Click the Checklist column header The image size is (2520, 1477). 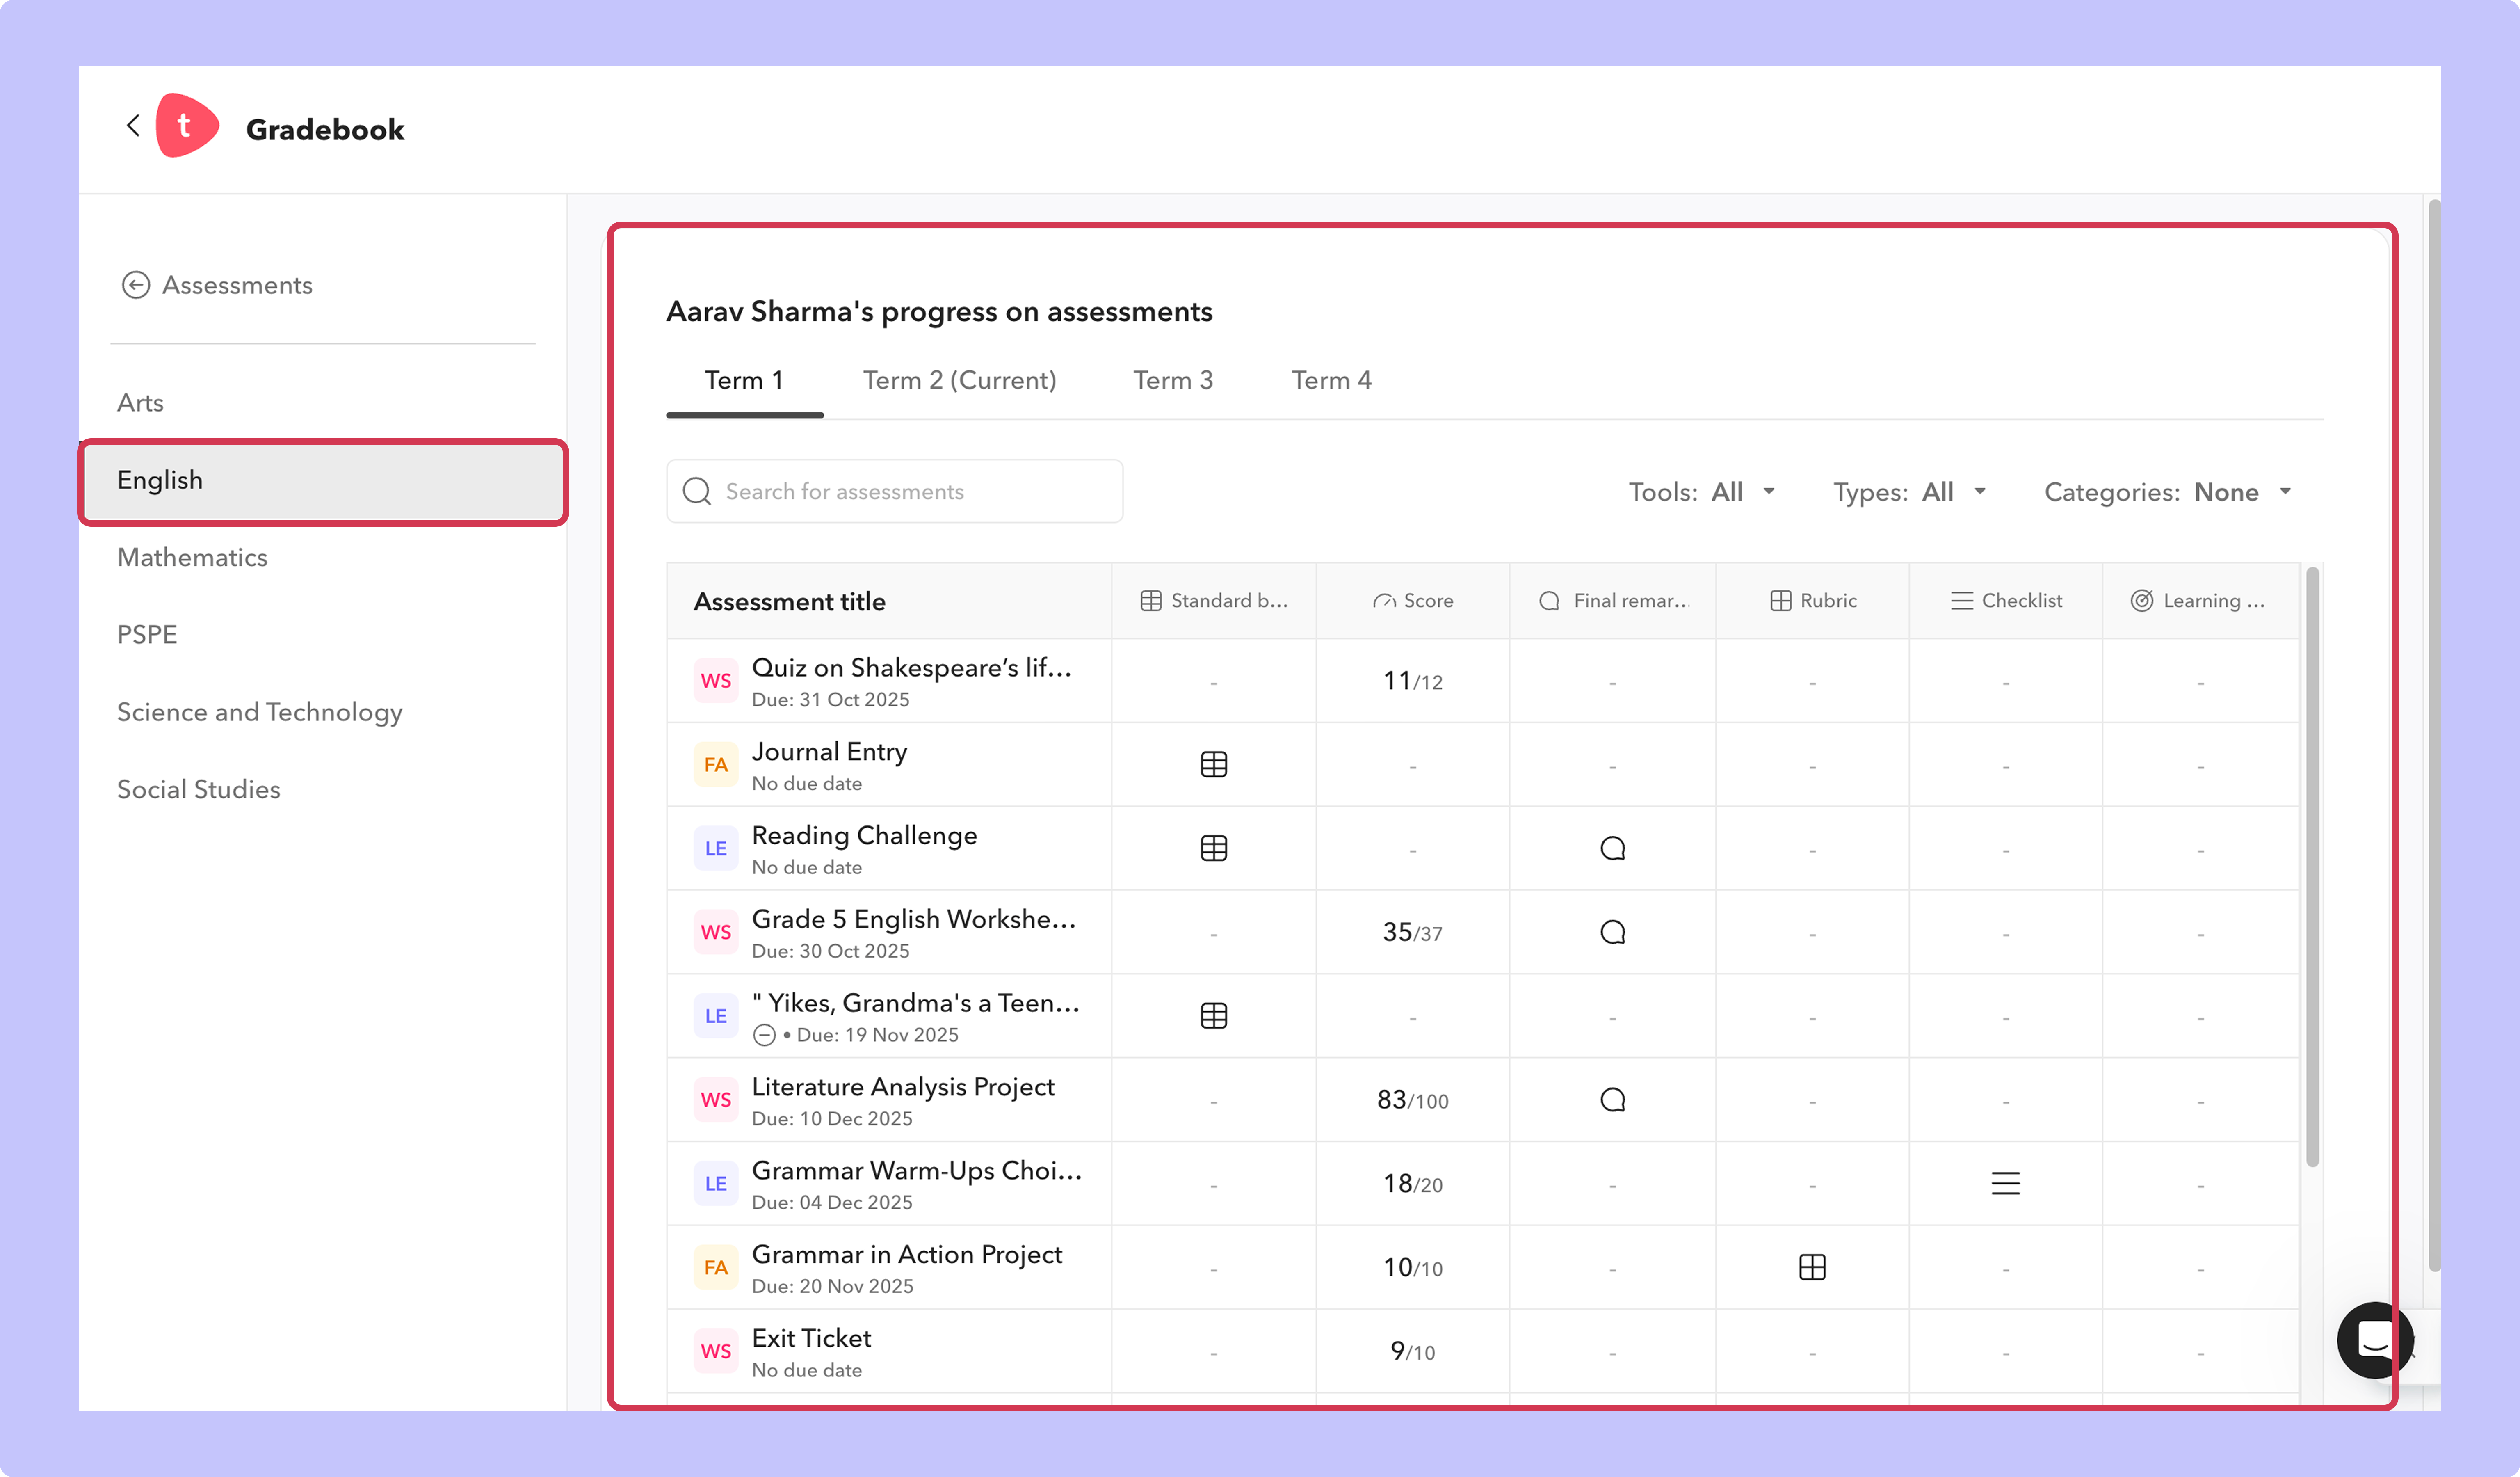pyautogui.click(x=2006, y=601)
